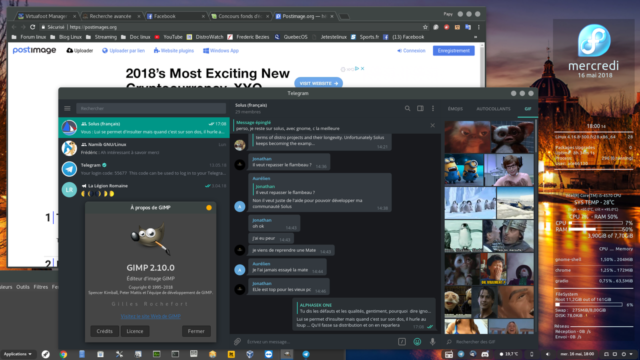Open Website plugins on Postimage
640x360 pixels.
coord(174,50)
